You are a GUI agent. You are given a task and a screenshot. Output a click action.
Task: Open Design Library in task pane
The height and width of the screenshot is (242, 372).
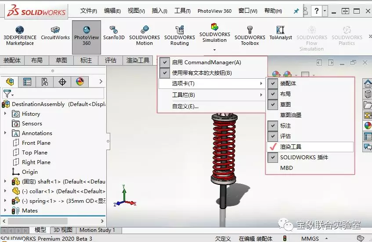(x=368, y=94)
